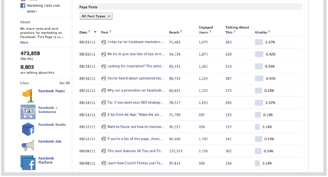Click the 473,859 likes count
The height and width of the screenshot is (177, 328).
(30, 54)
